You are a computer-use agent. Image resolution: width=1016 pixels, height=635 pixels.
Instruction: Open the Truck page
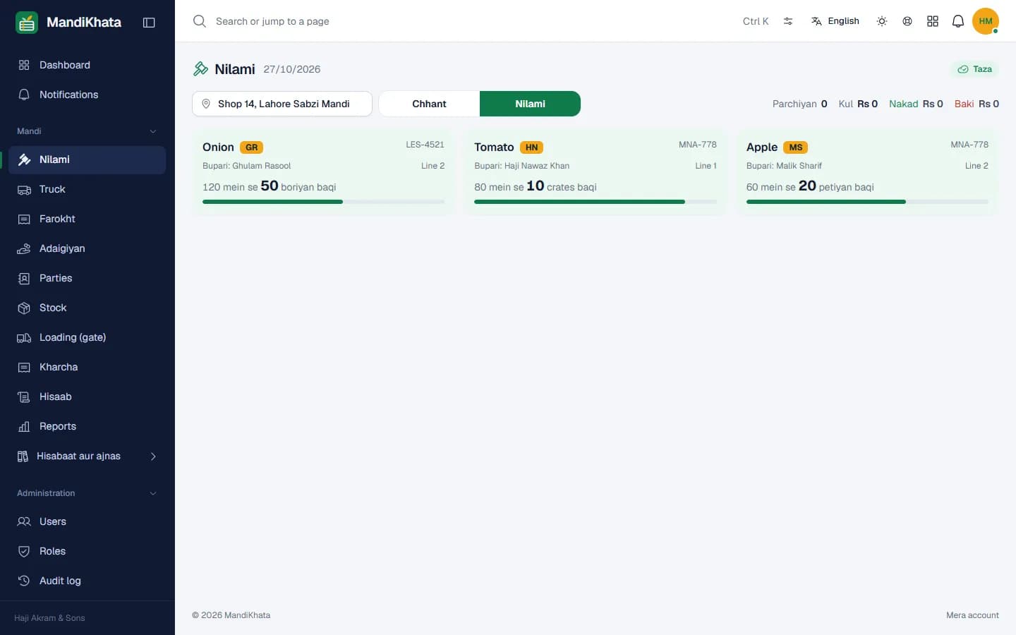(87, 189)
